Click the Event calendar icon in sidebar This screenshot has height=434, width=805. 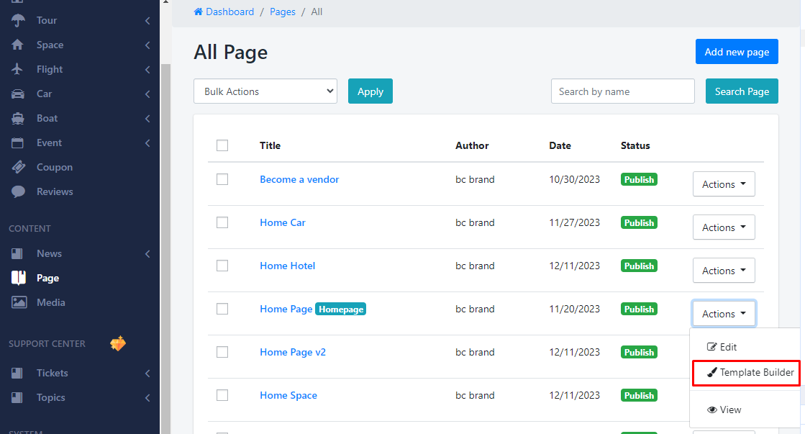coord(19,143)
